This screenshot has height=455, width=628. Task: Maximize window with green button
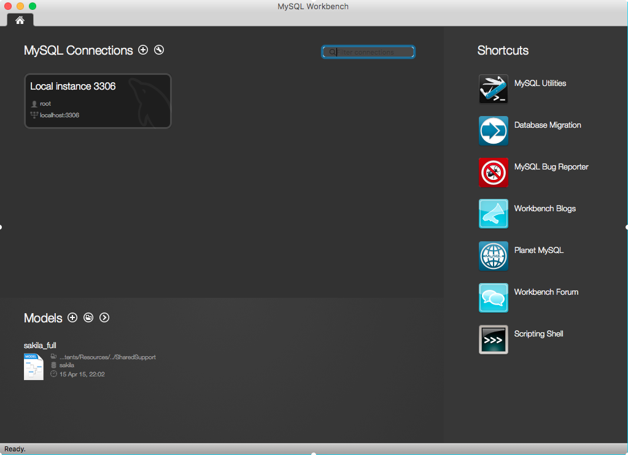pyautogui.click(x=33, y=6)
